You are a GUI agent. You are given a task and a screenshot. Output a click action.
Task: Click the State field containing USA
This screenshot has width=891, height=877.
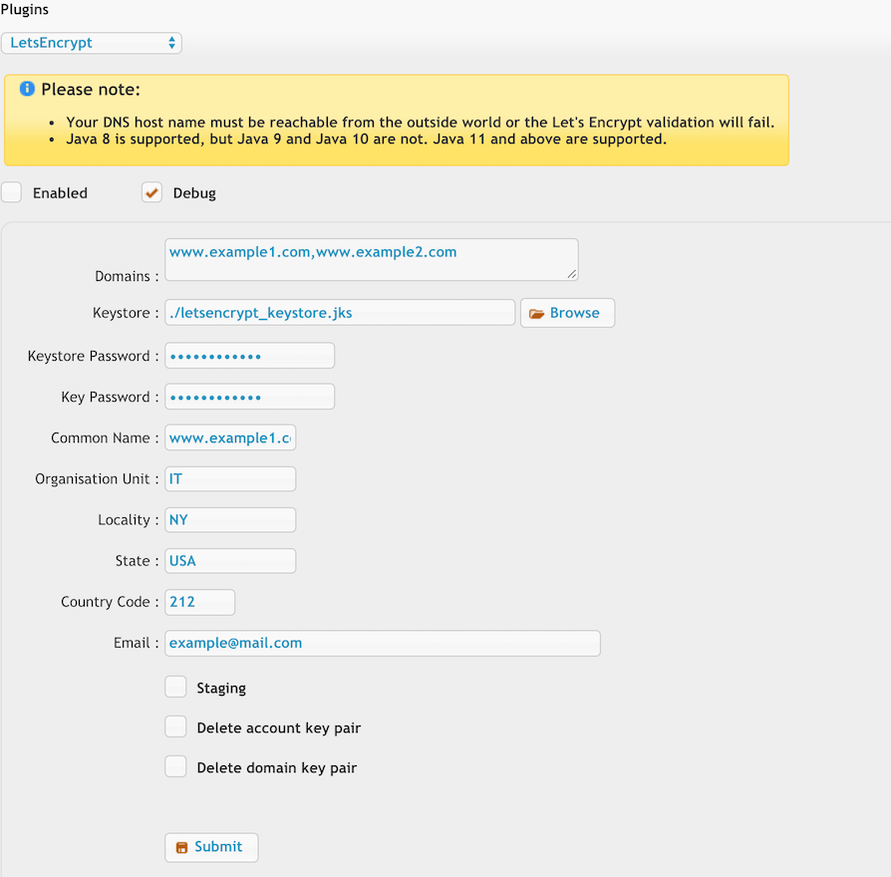pyautogui.click(x=230, y=560)
